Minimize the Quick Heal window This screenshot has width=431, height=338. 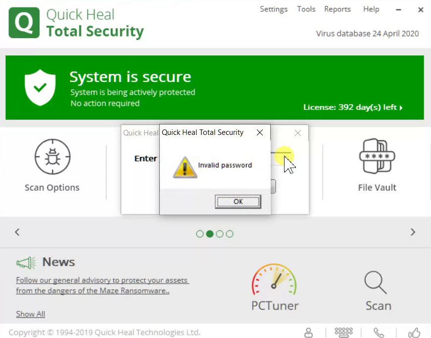pyautogui.click(x=398, y=10)
